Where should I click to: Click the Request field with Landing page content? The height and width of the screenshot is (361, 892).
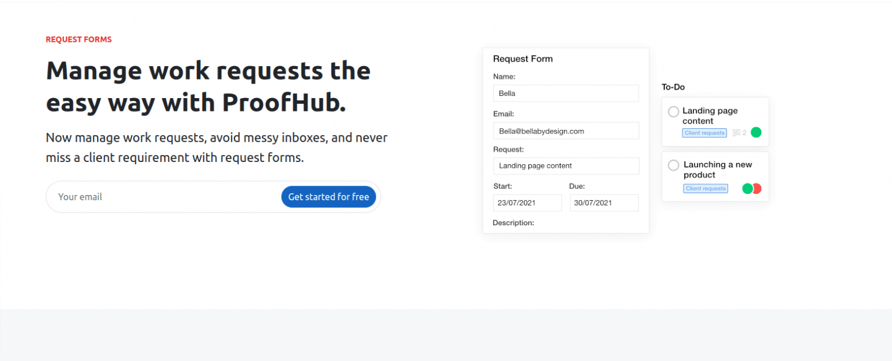pyautogui.click(x=566, y=166)
